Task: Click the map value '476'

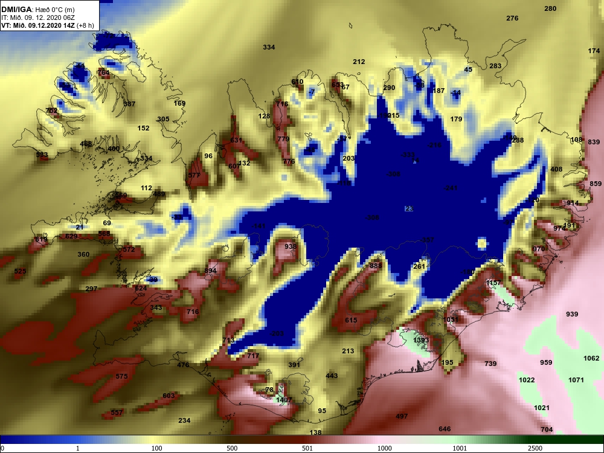Action: click(x=183, y=365)
